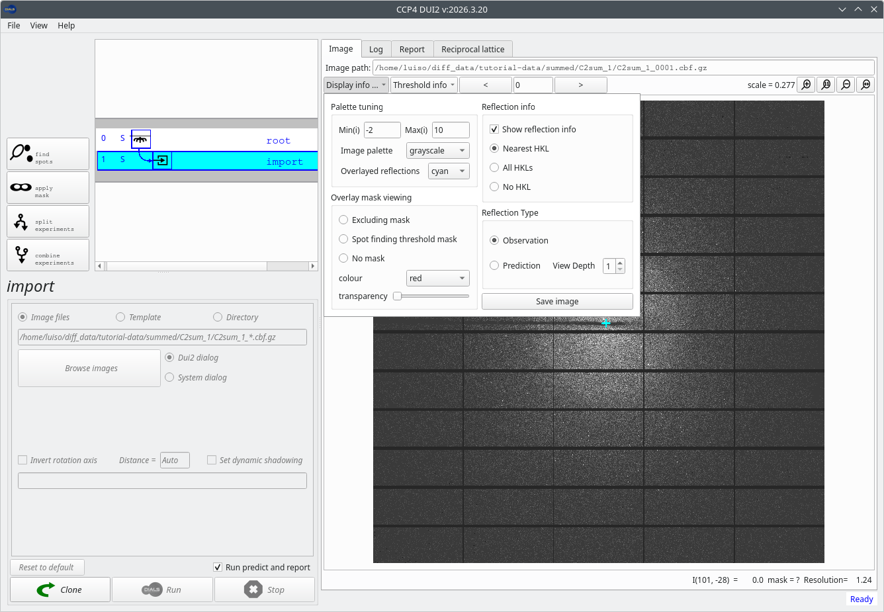Select the Dui2 dialog option
Screen dimensions: 884x612
(x=169, y=357)
